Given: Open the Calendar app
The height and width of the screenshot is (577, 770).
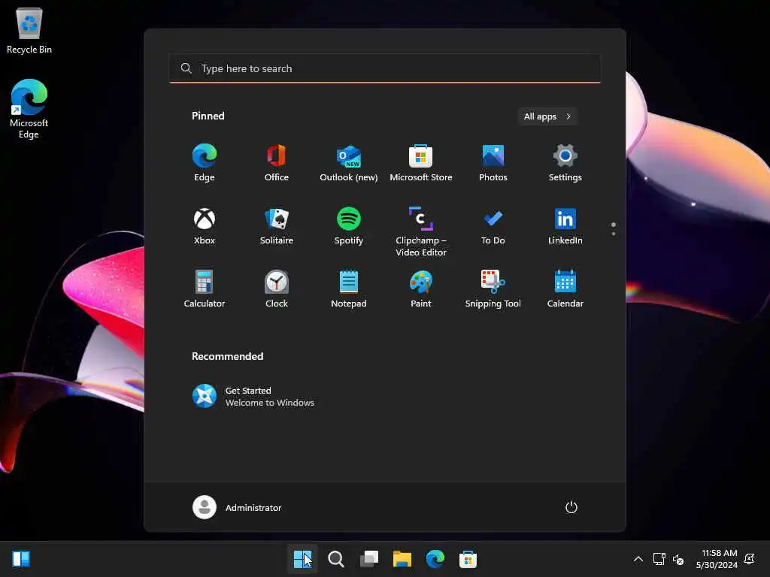Looking at the screenshot, I should pos(565,289).
